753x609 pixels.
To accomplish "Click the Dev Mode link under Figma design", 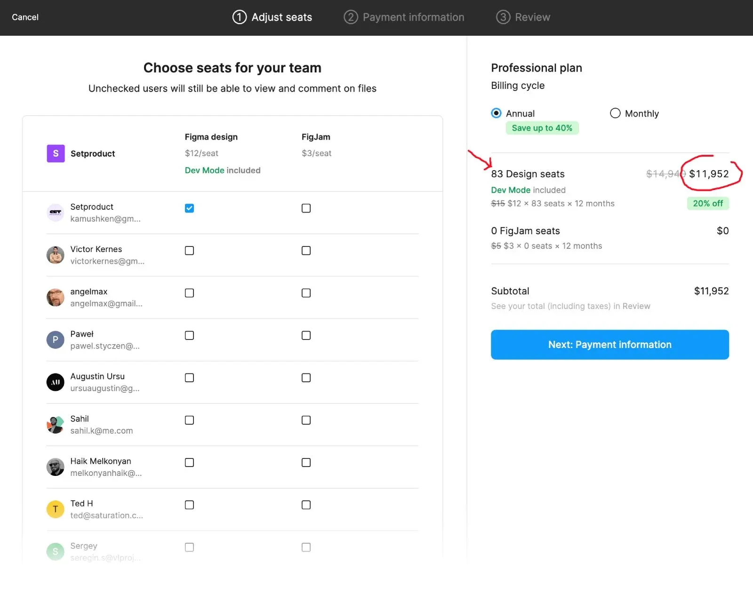I will [x=204, y=170].
